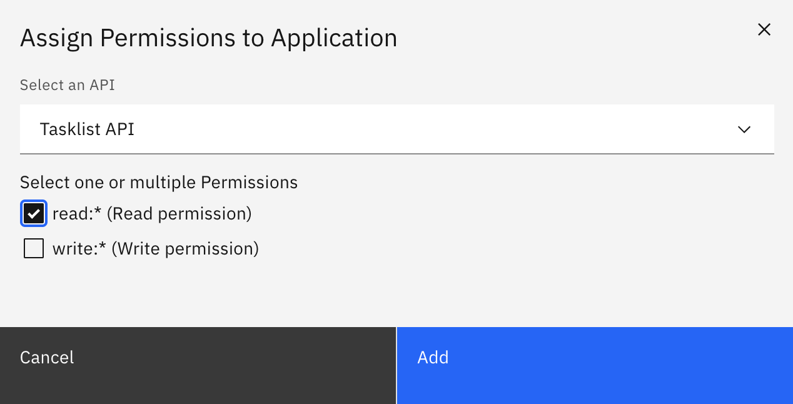Select a different API from the dropdown

coord(396,129)
